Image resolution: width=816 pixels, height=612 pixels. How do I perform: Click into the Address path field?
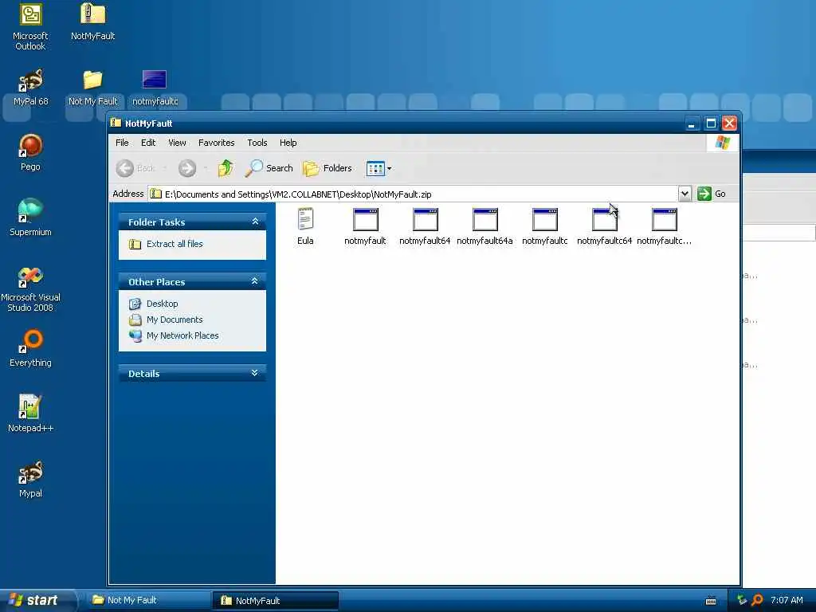413,194
